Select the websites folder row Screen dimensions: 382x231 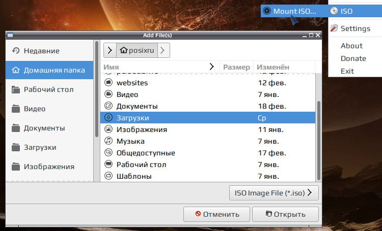pyautogui.click(x=208, y=83)
